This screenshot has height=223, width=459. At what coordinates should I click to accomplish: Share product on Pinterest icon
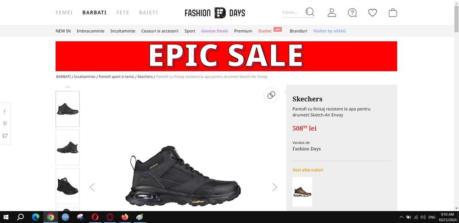(5, 124)
